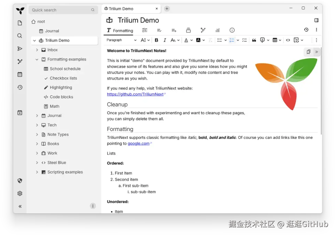Create a new note from the launcher

(20, 23)
